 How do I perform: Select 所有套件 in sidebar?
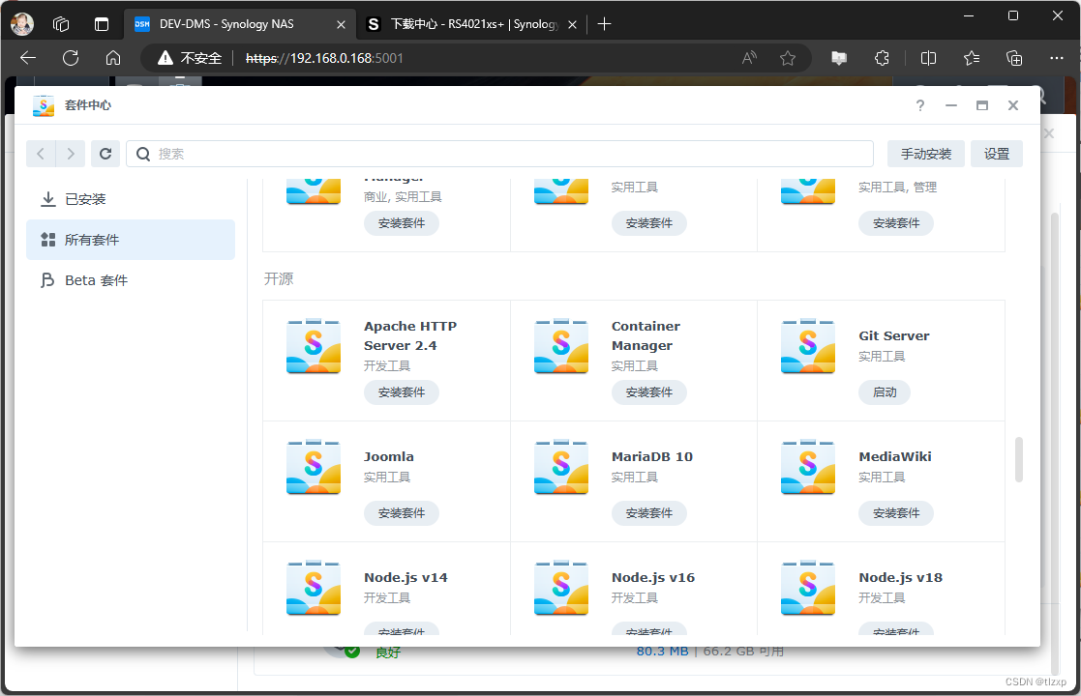[131, 240]
